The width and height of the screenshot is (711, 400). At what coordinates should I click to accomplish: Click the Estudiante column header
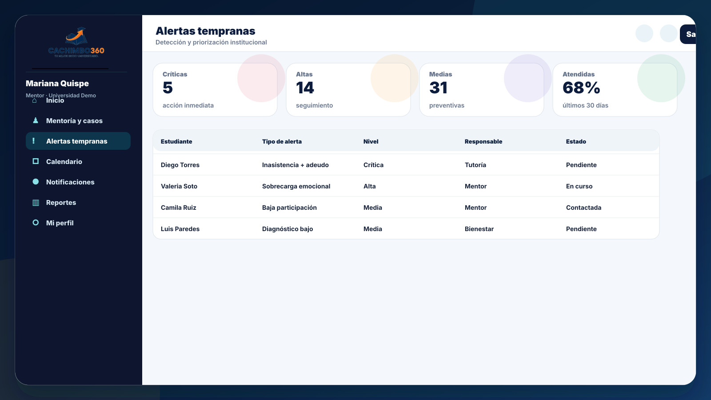tap(176, 141)
